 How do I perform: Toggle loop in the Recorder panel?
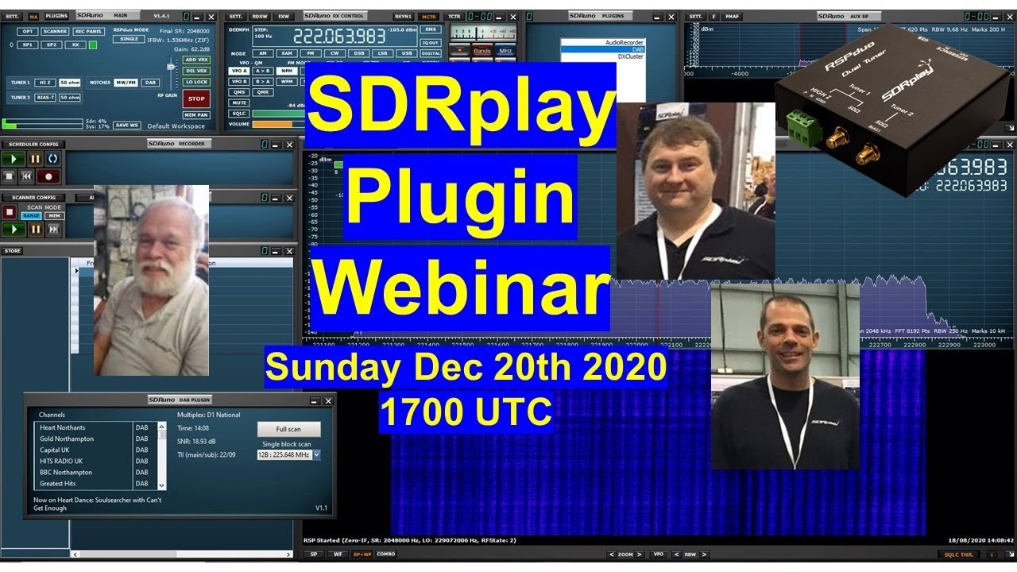pyautogui.click(x=52, y=159)
